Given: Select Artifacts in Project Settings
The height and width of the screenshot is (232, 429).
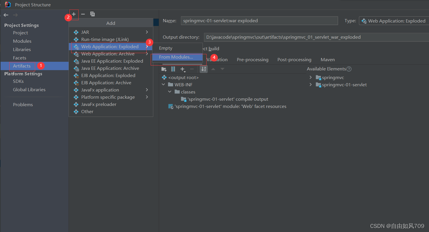Looking at the screenshot, I should pos(34,66).
